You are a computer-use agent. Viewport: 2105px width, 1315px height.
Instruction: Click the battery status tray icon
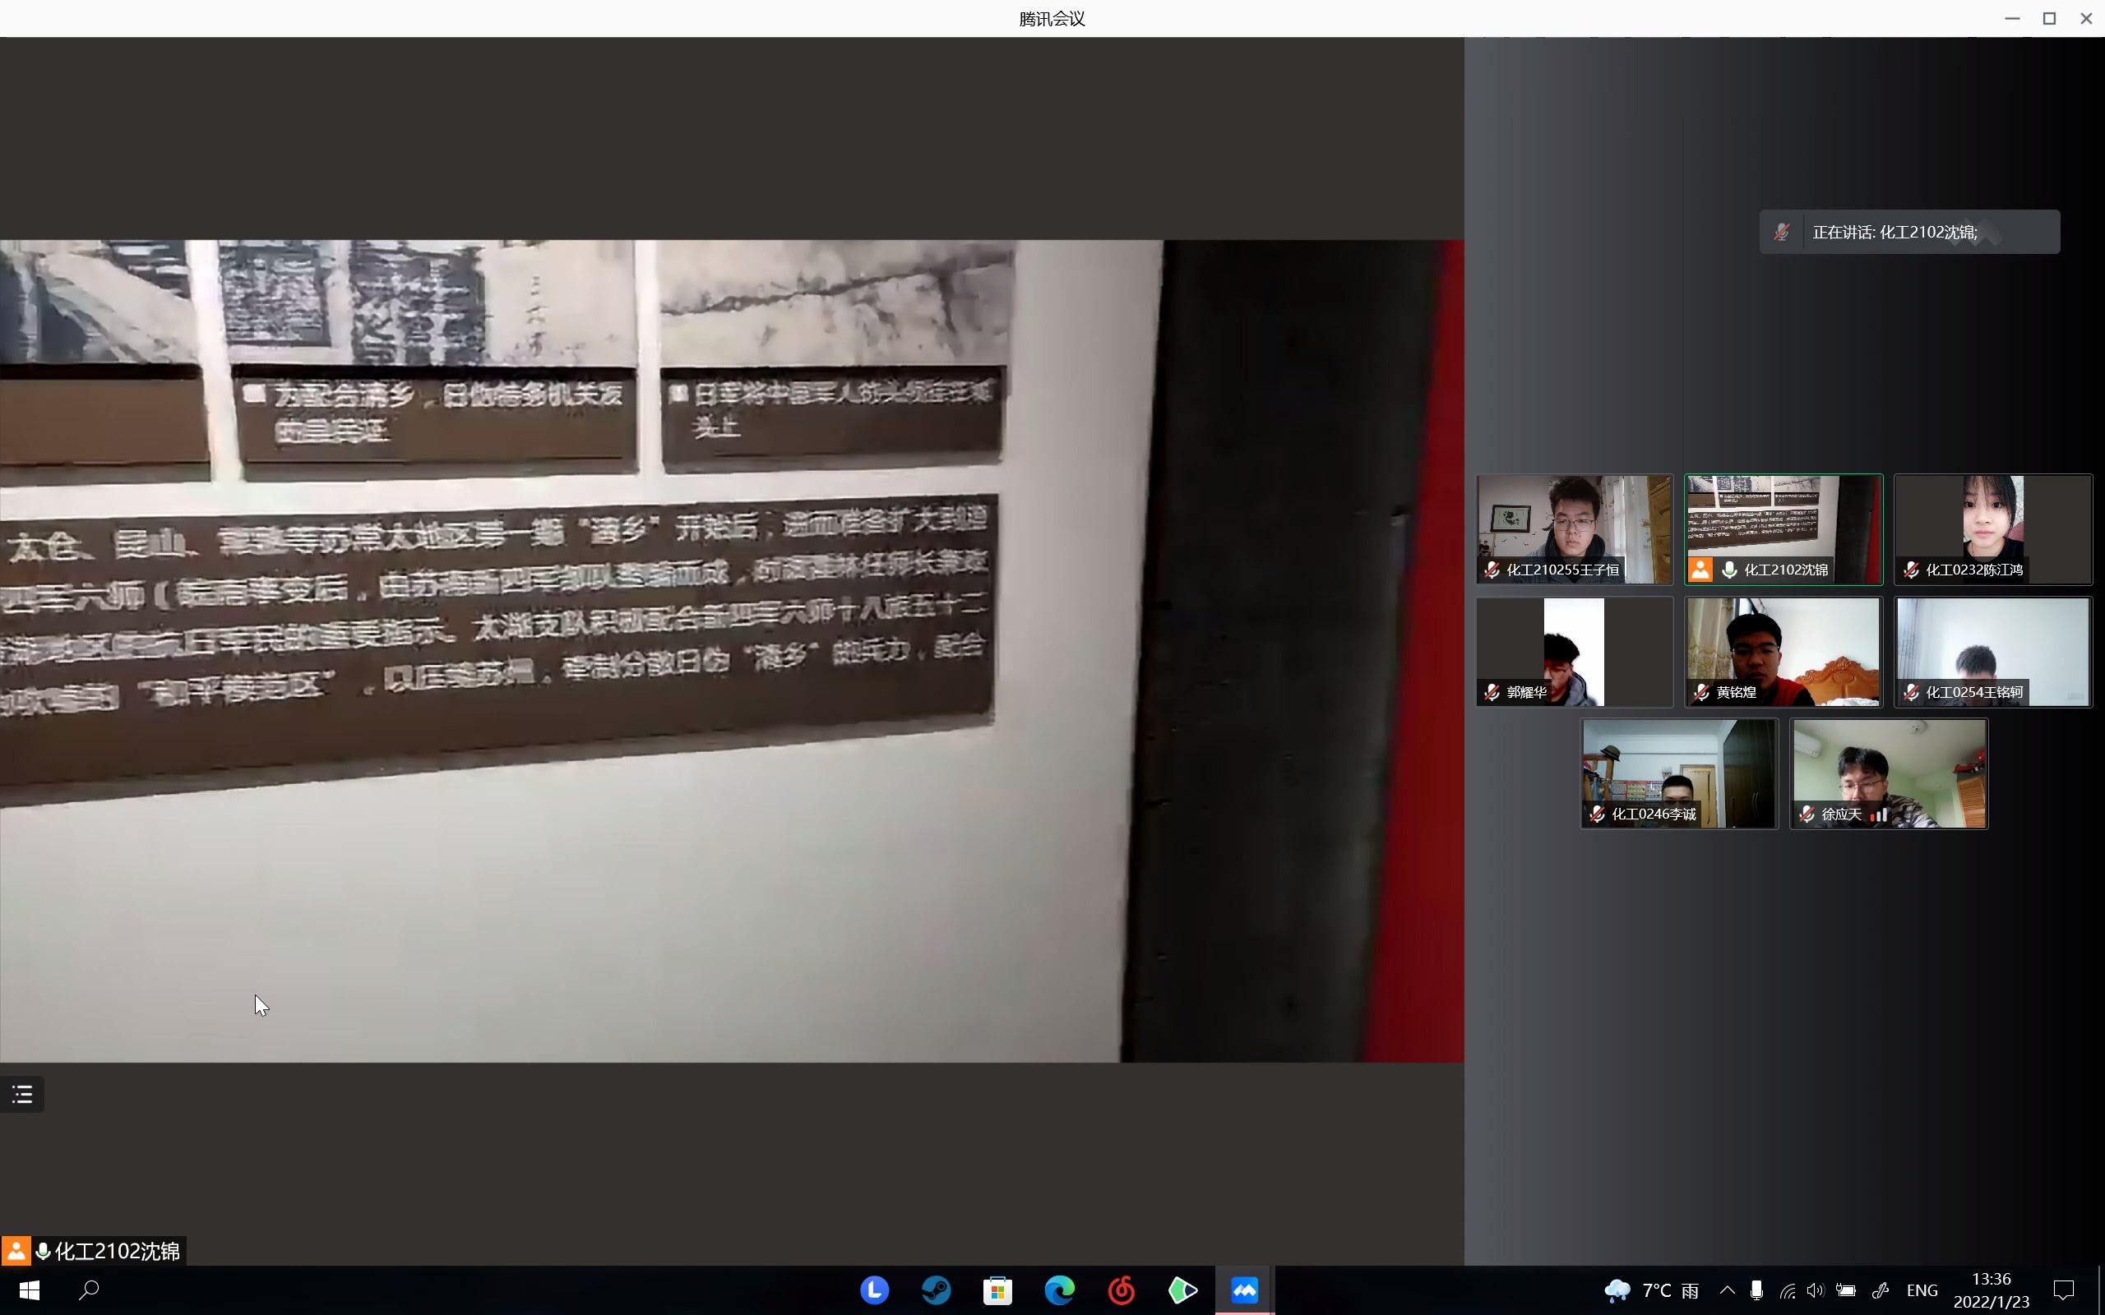(x=1846, y=1290)
